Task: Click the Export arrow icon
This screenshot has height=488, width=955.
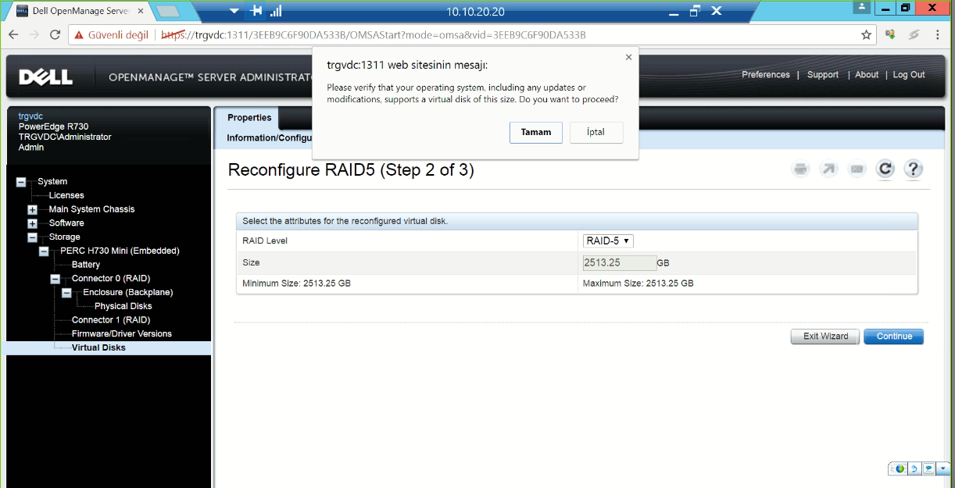Action: coord(828,169)
